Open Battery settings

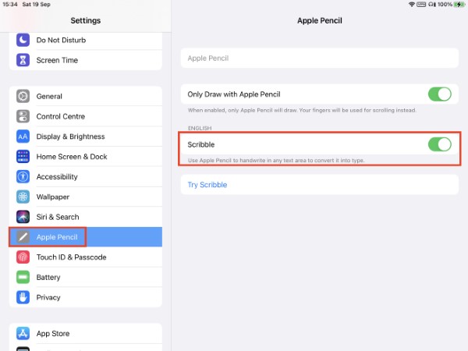[x=48, y=278]
